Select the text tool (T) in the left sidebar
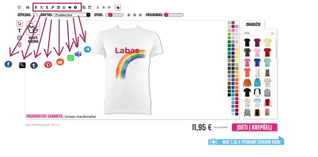The image size is (318, 157). coord(19,31)
